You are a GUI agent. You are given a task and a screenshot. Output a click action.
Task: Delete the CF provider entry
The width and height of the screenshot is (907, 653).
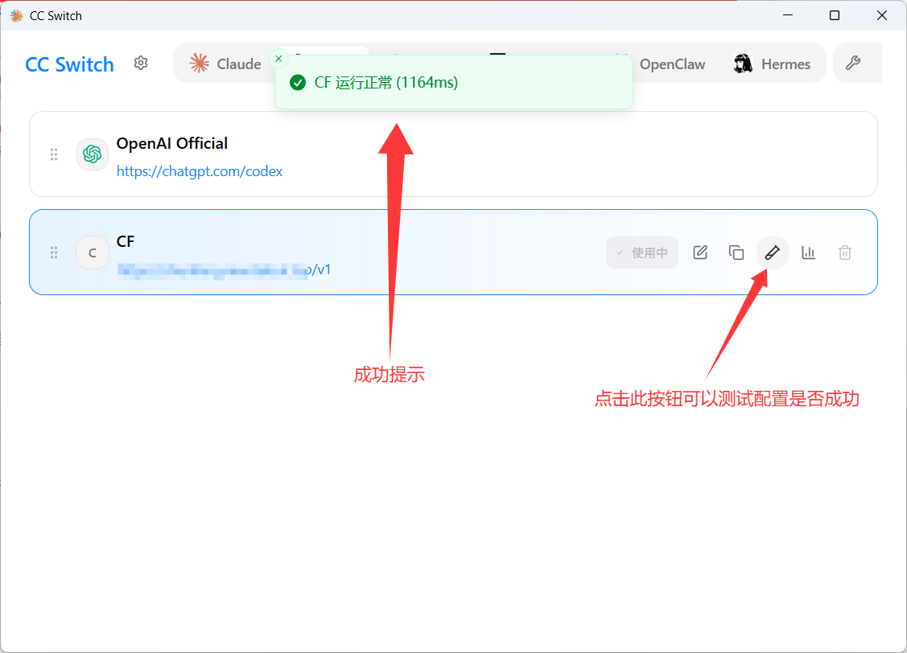point(844,252)
